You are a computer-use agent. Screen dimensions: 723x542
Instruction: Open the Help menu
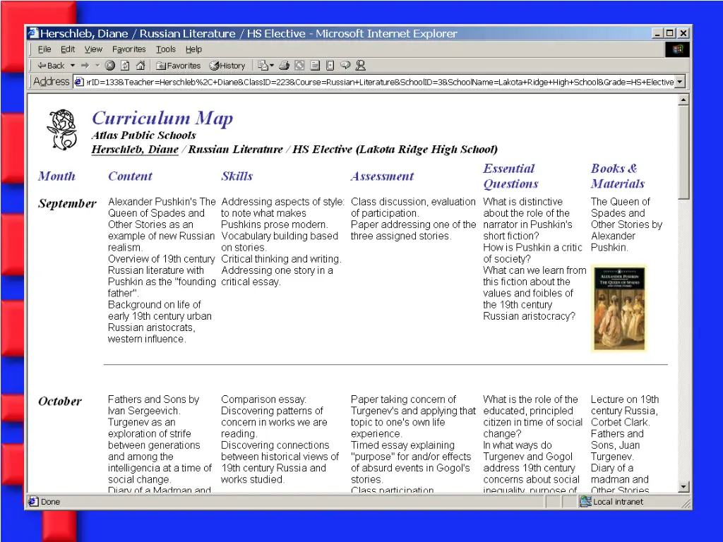(x=193, y=49)
